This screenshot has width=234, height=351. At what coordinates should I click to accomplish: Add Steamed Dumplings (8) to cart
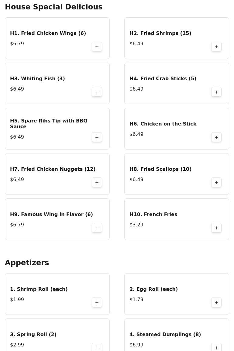point(216,347)
